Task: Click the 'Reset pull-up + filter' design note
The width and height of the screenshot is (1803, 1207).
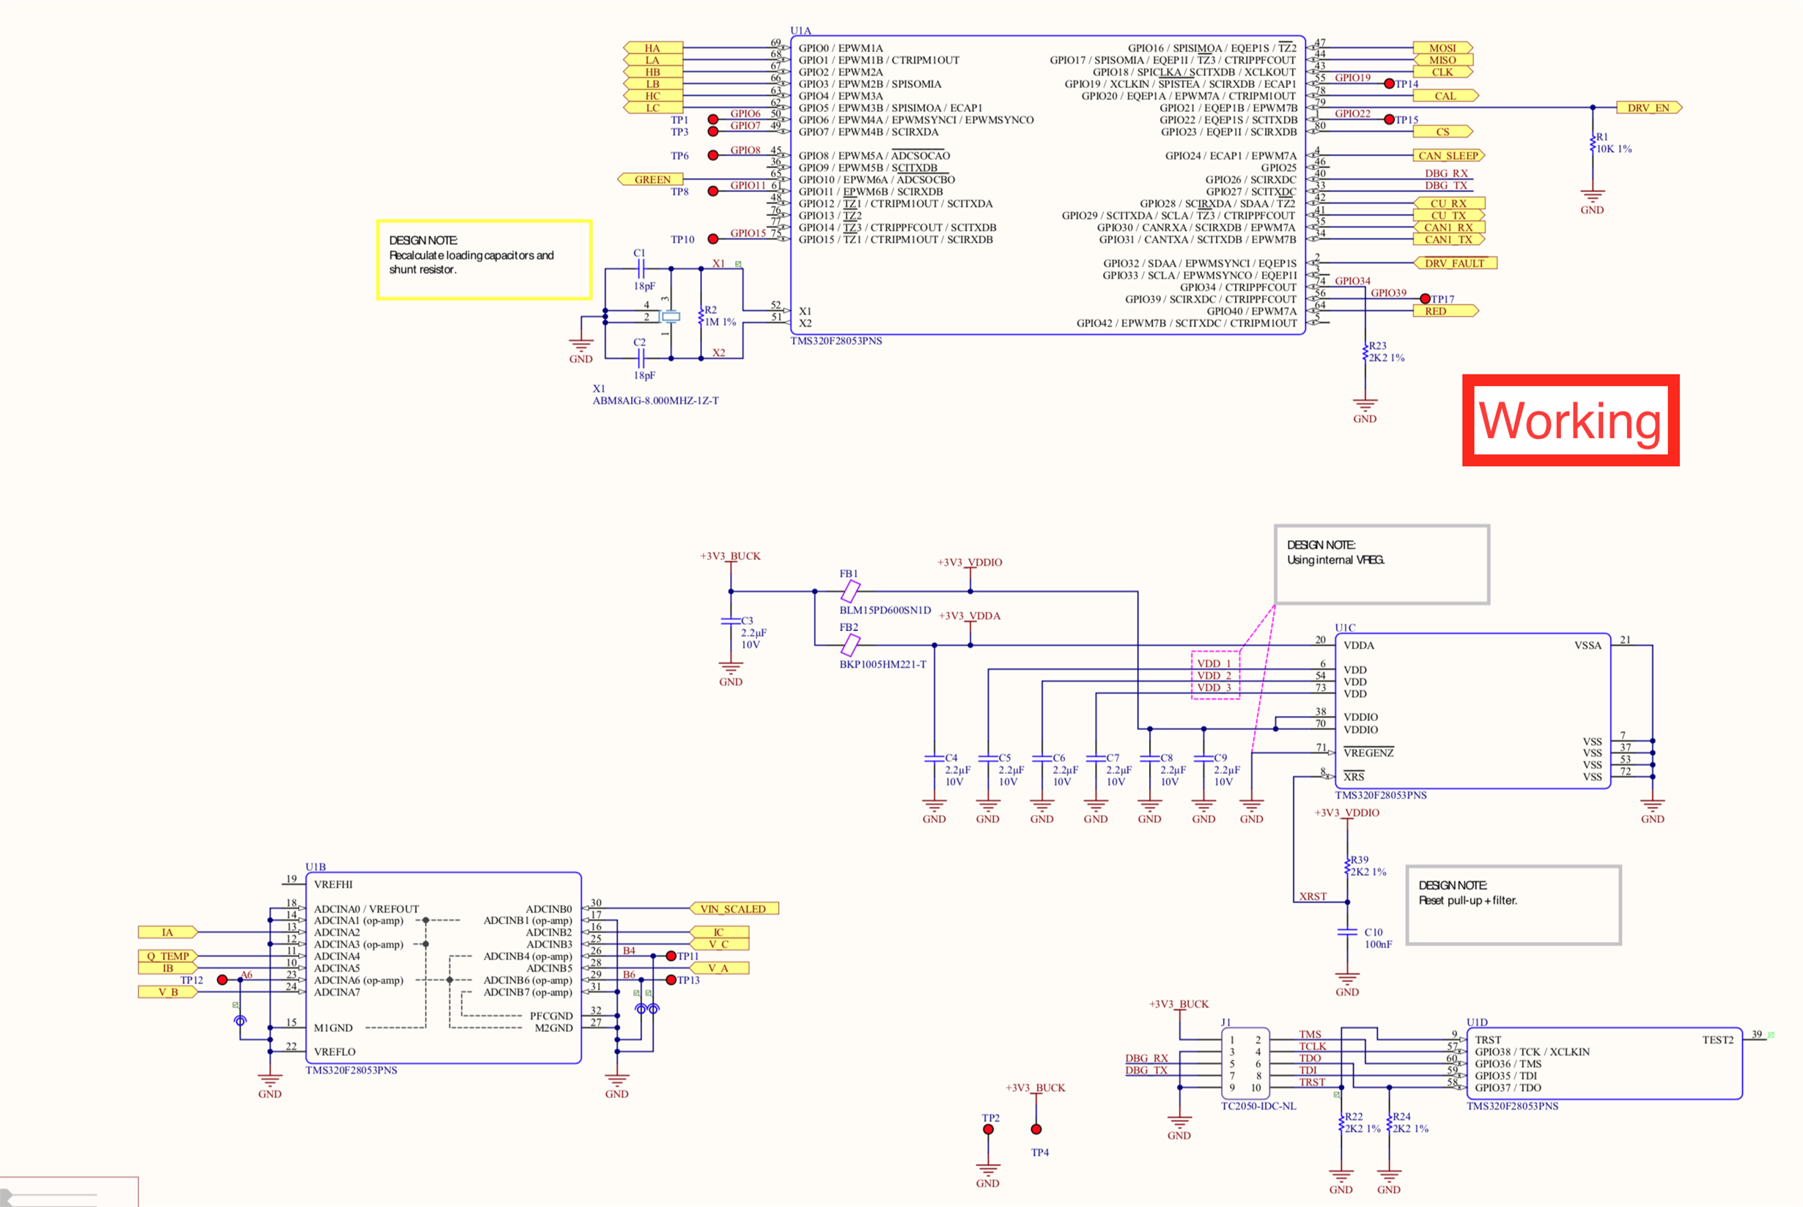Action: point(1513,905)
